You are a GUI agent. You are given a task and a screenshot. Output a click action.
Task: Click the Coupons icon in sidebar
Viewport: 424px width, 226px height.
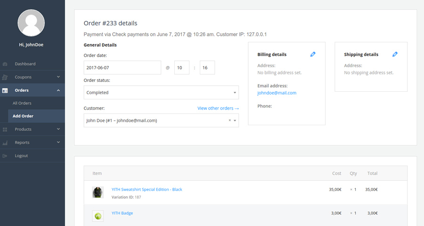pyautogui.click(x=5, y=77)
